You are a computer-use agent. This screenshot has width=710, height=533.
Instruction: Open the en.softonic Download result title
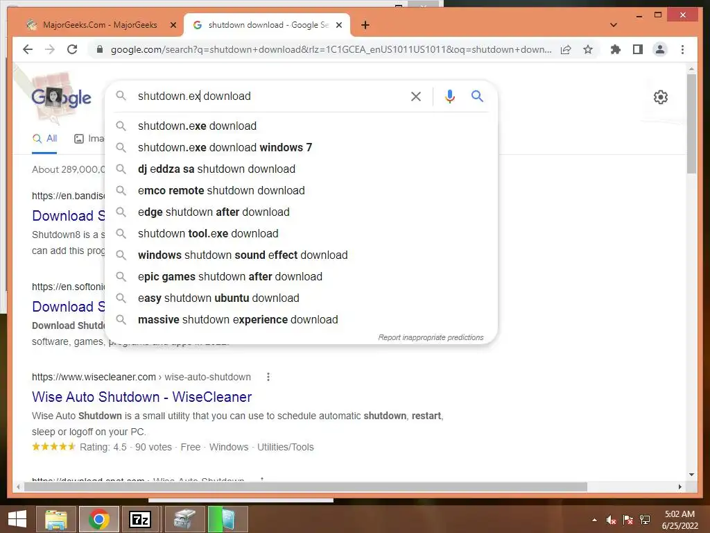(69, 307)
